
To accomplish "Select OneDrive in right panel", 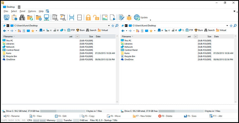I will [129, 59].
